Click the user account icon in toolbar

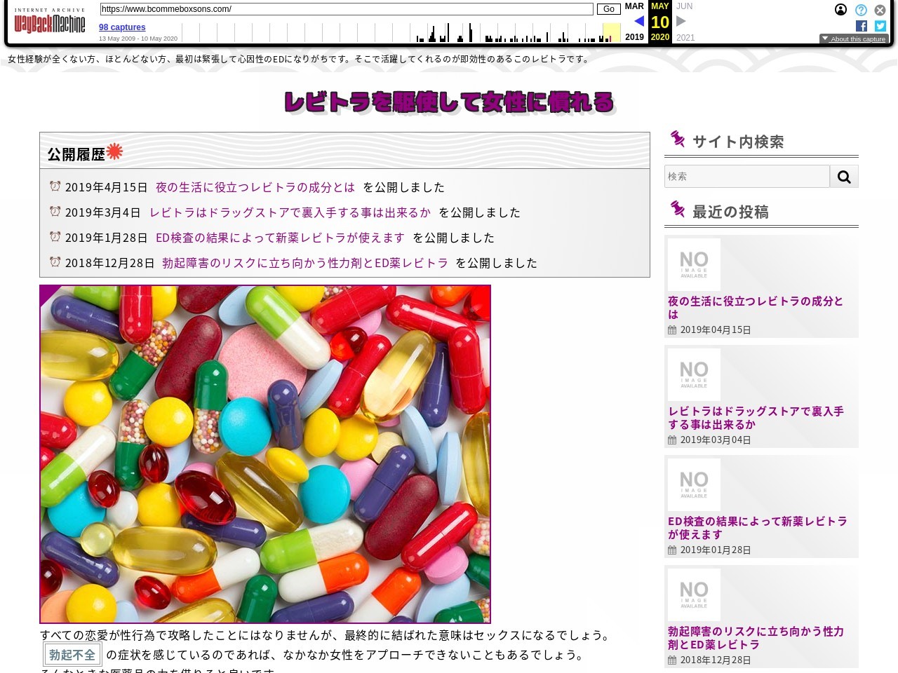(x=840, y=10)
